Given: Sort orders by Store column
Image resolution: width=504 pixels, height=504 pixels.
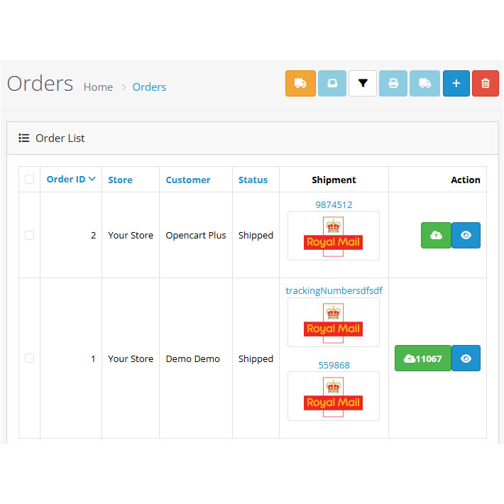Looking at the screenshot, I should point(120,180).
